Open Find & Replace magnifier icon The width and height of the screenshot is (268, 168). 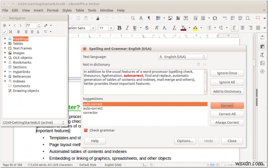pyautogui.click(x=133, y=18)
